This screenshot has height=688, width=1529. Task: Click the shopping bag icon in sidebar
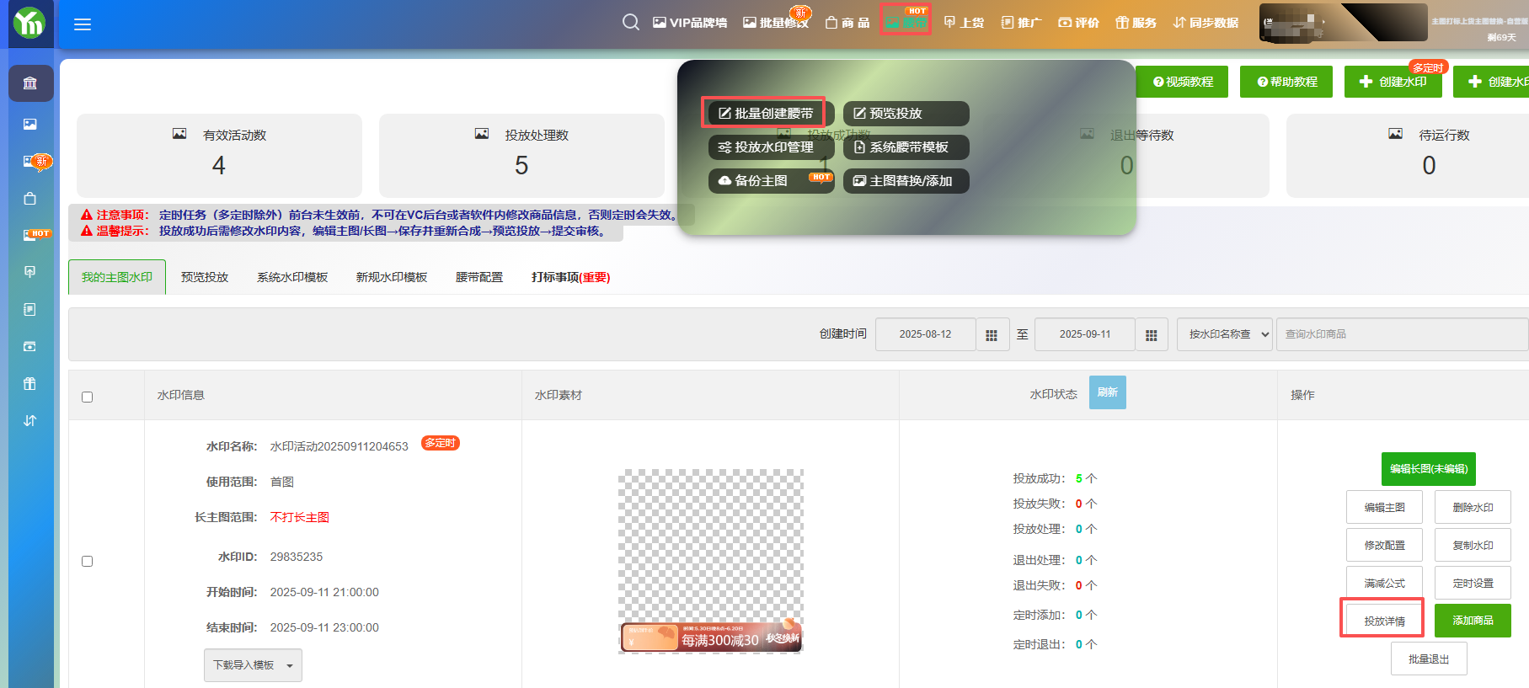coord(30,199)
